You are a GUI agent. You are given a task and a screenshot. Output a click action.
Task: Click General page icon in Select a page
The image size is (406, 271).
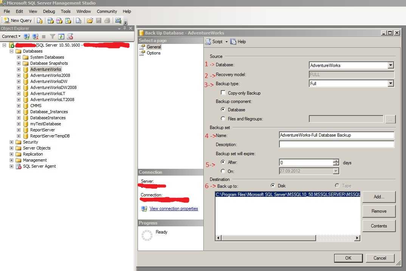click(142, 47)
